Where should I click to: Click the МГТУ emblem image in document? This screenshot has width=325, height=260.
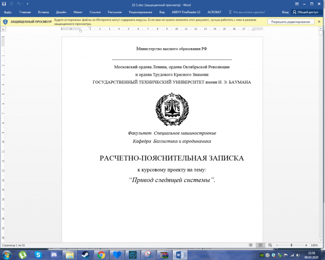tap(172, 109)
